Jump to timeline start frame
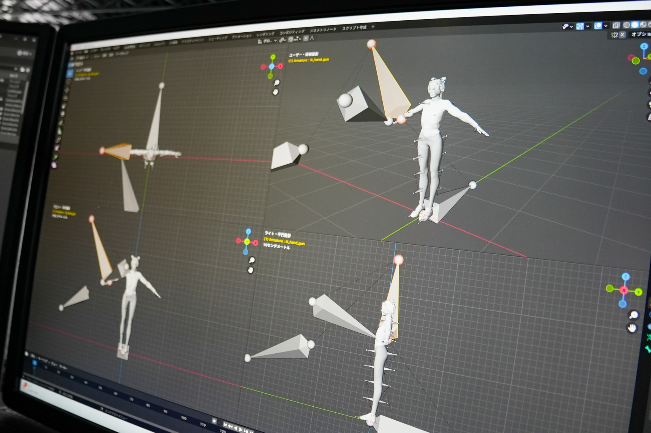This screenshot has height=433, width=651. (x=225, y=424)
